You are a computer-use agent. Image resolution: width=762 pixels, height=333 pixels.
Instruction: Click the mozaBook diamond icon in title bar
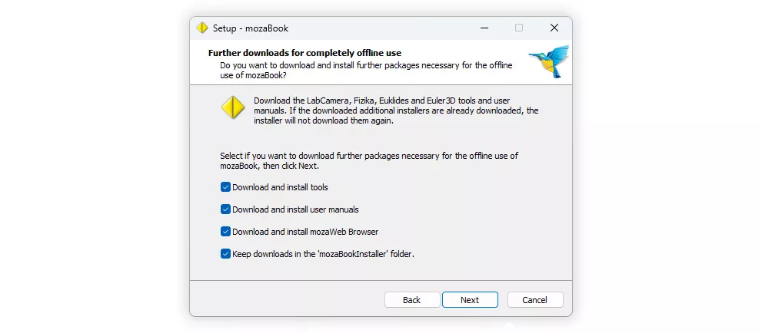[202, 28]
